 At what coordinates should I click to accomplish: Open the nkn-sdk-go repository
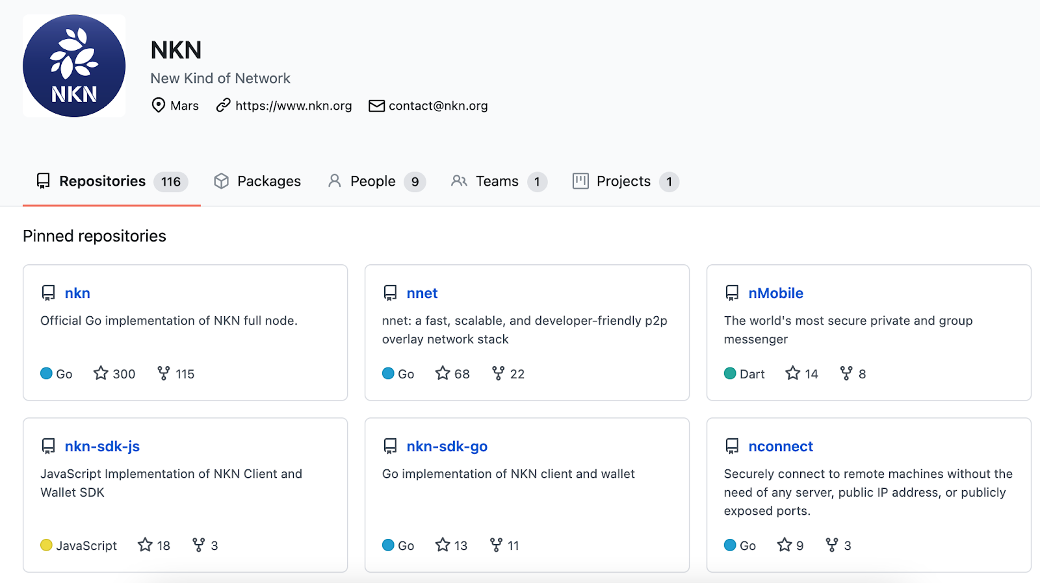click(447, 447)
